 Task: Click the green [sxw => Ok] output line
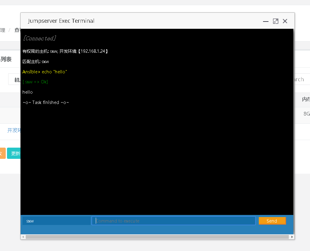[35, 82]
